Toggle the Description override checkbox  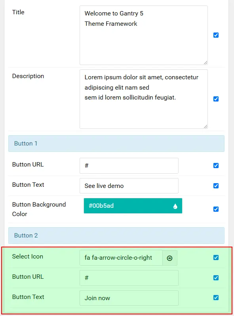[216, 99]
